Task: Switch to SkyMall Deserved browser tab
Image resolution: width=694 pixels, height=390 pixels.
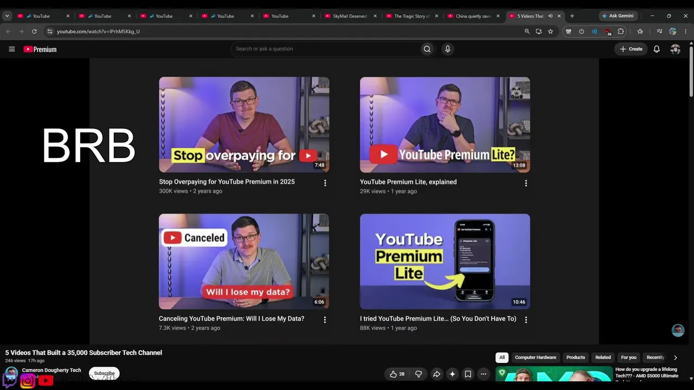Action: pos(351,16)
